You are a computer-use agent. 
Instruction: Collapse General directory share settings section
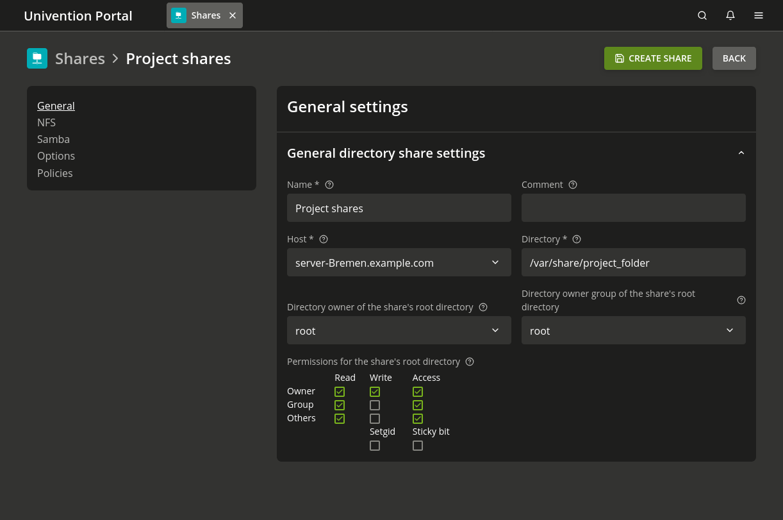(741, 153)
